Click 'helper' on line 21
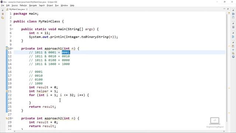 click(x=42, y=91)
